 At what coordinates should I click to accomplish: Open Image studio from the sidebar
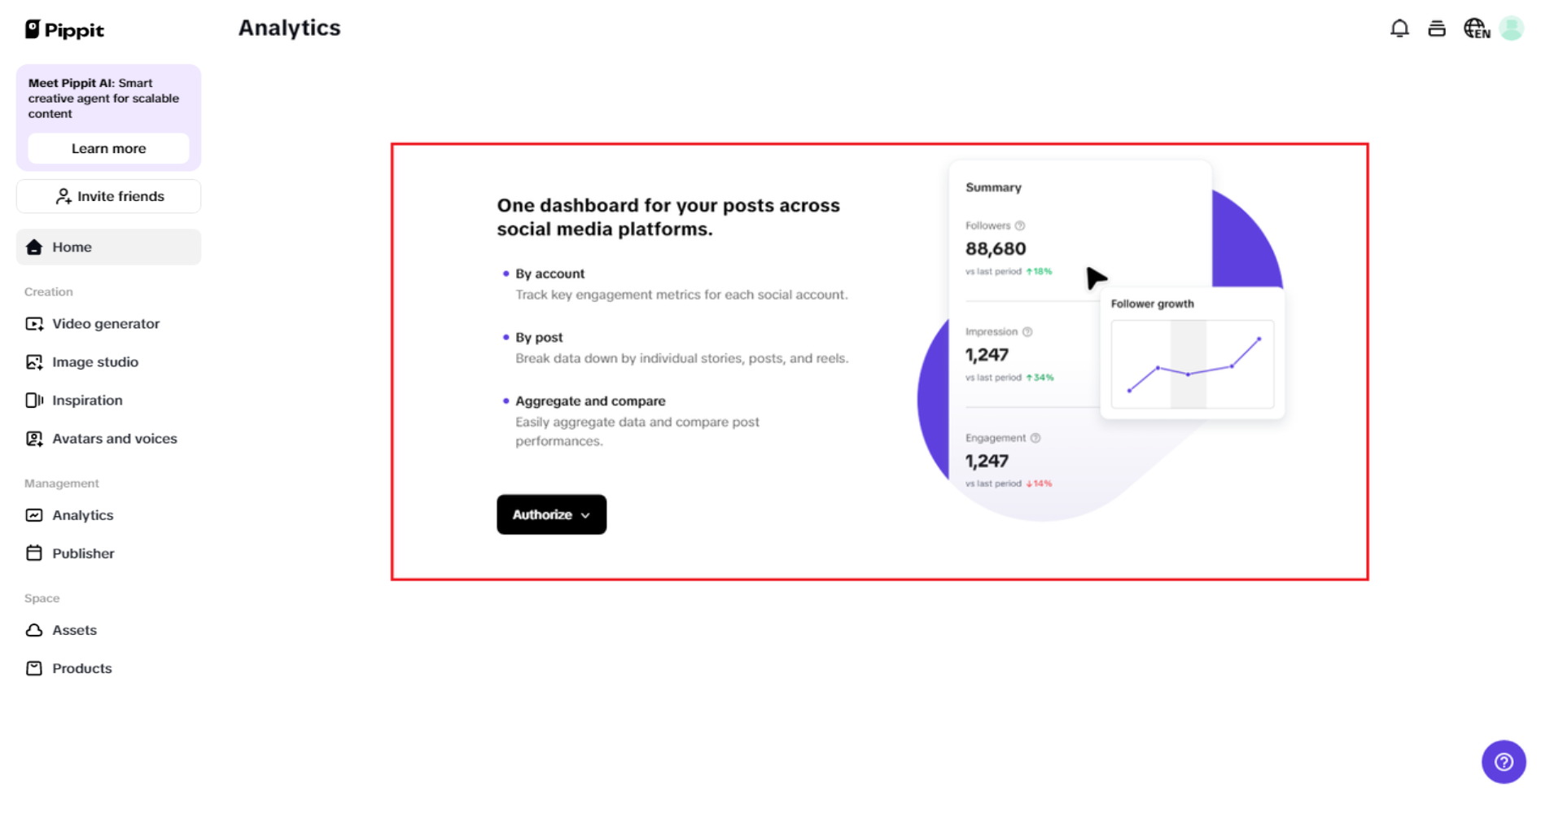[x=94, y=361]
